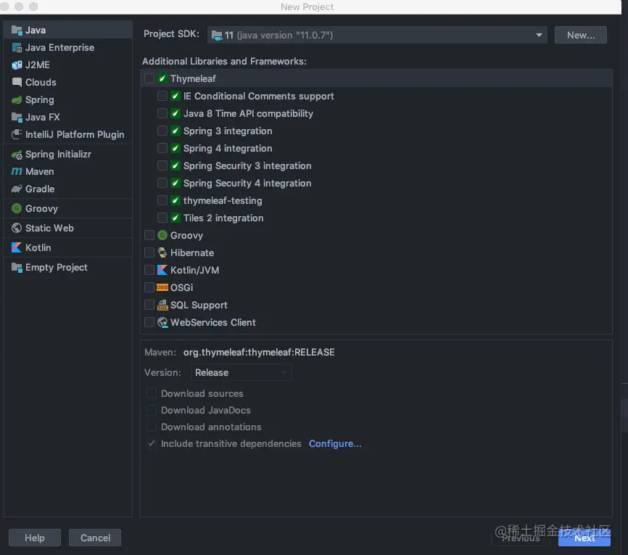Toggle Download sources checkbox
The height and width of the screenshot is (555, 628).
152,393
